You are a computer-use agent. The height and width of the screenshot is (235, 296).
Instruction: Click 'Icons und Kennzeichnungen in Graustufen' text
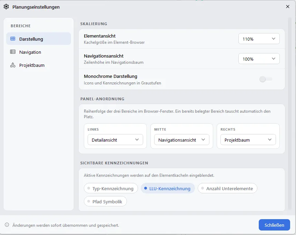tap(122, 83)
